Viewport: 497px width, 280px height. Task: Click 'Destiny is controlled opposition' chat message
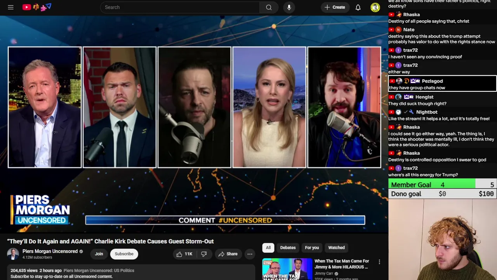pos(437,159)
